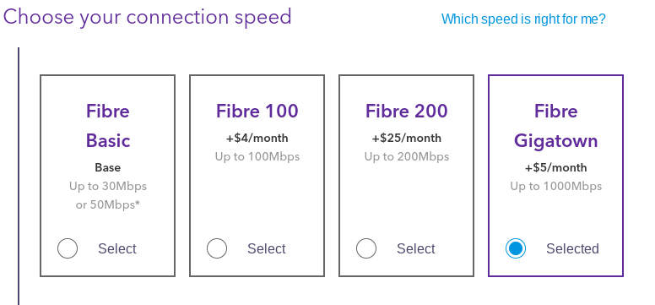Select the Fibre 100 radio button

click(217, 248)
